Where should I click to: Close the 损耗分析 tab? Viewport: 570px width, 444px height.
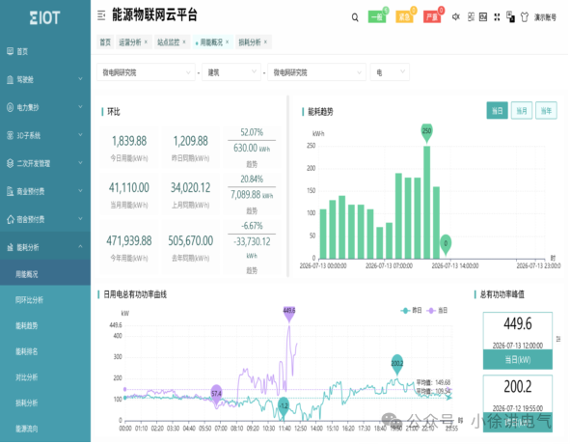click(x=266, y=42)
